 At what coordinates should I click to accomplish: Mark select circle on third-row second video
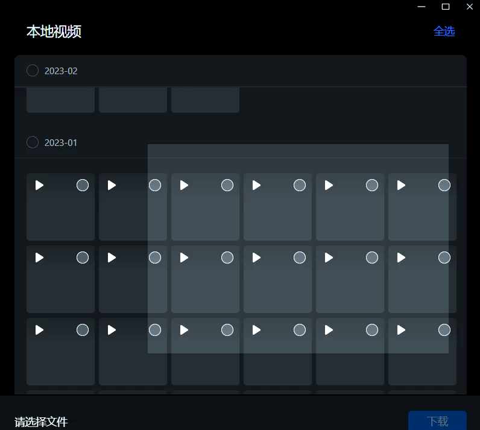tap(155, 330)
